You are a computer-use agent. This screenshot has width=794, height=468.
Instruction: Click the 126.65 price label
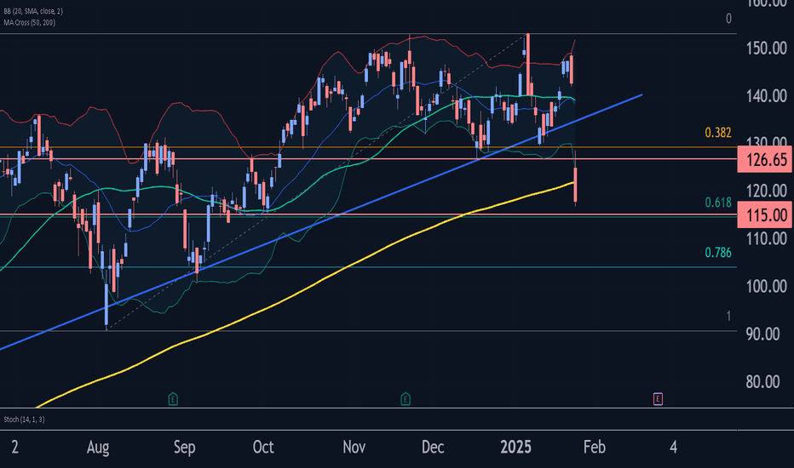[765, 160]
